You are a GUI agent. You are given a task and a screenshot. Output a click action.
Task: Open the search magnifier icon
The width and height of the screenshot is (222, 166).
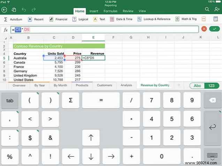[207, 9]
